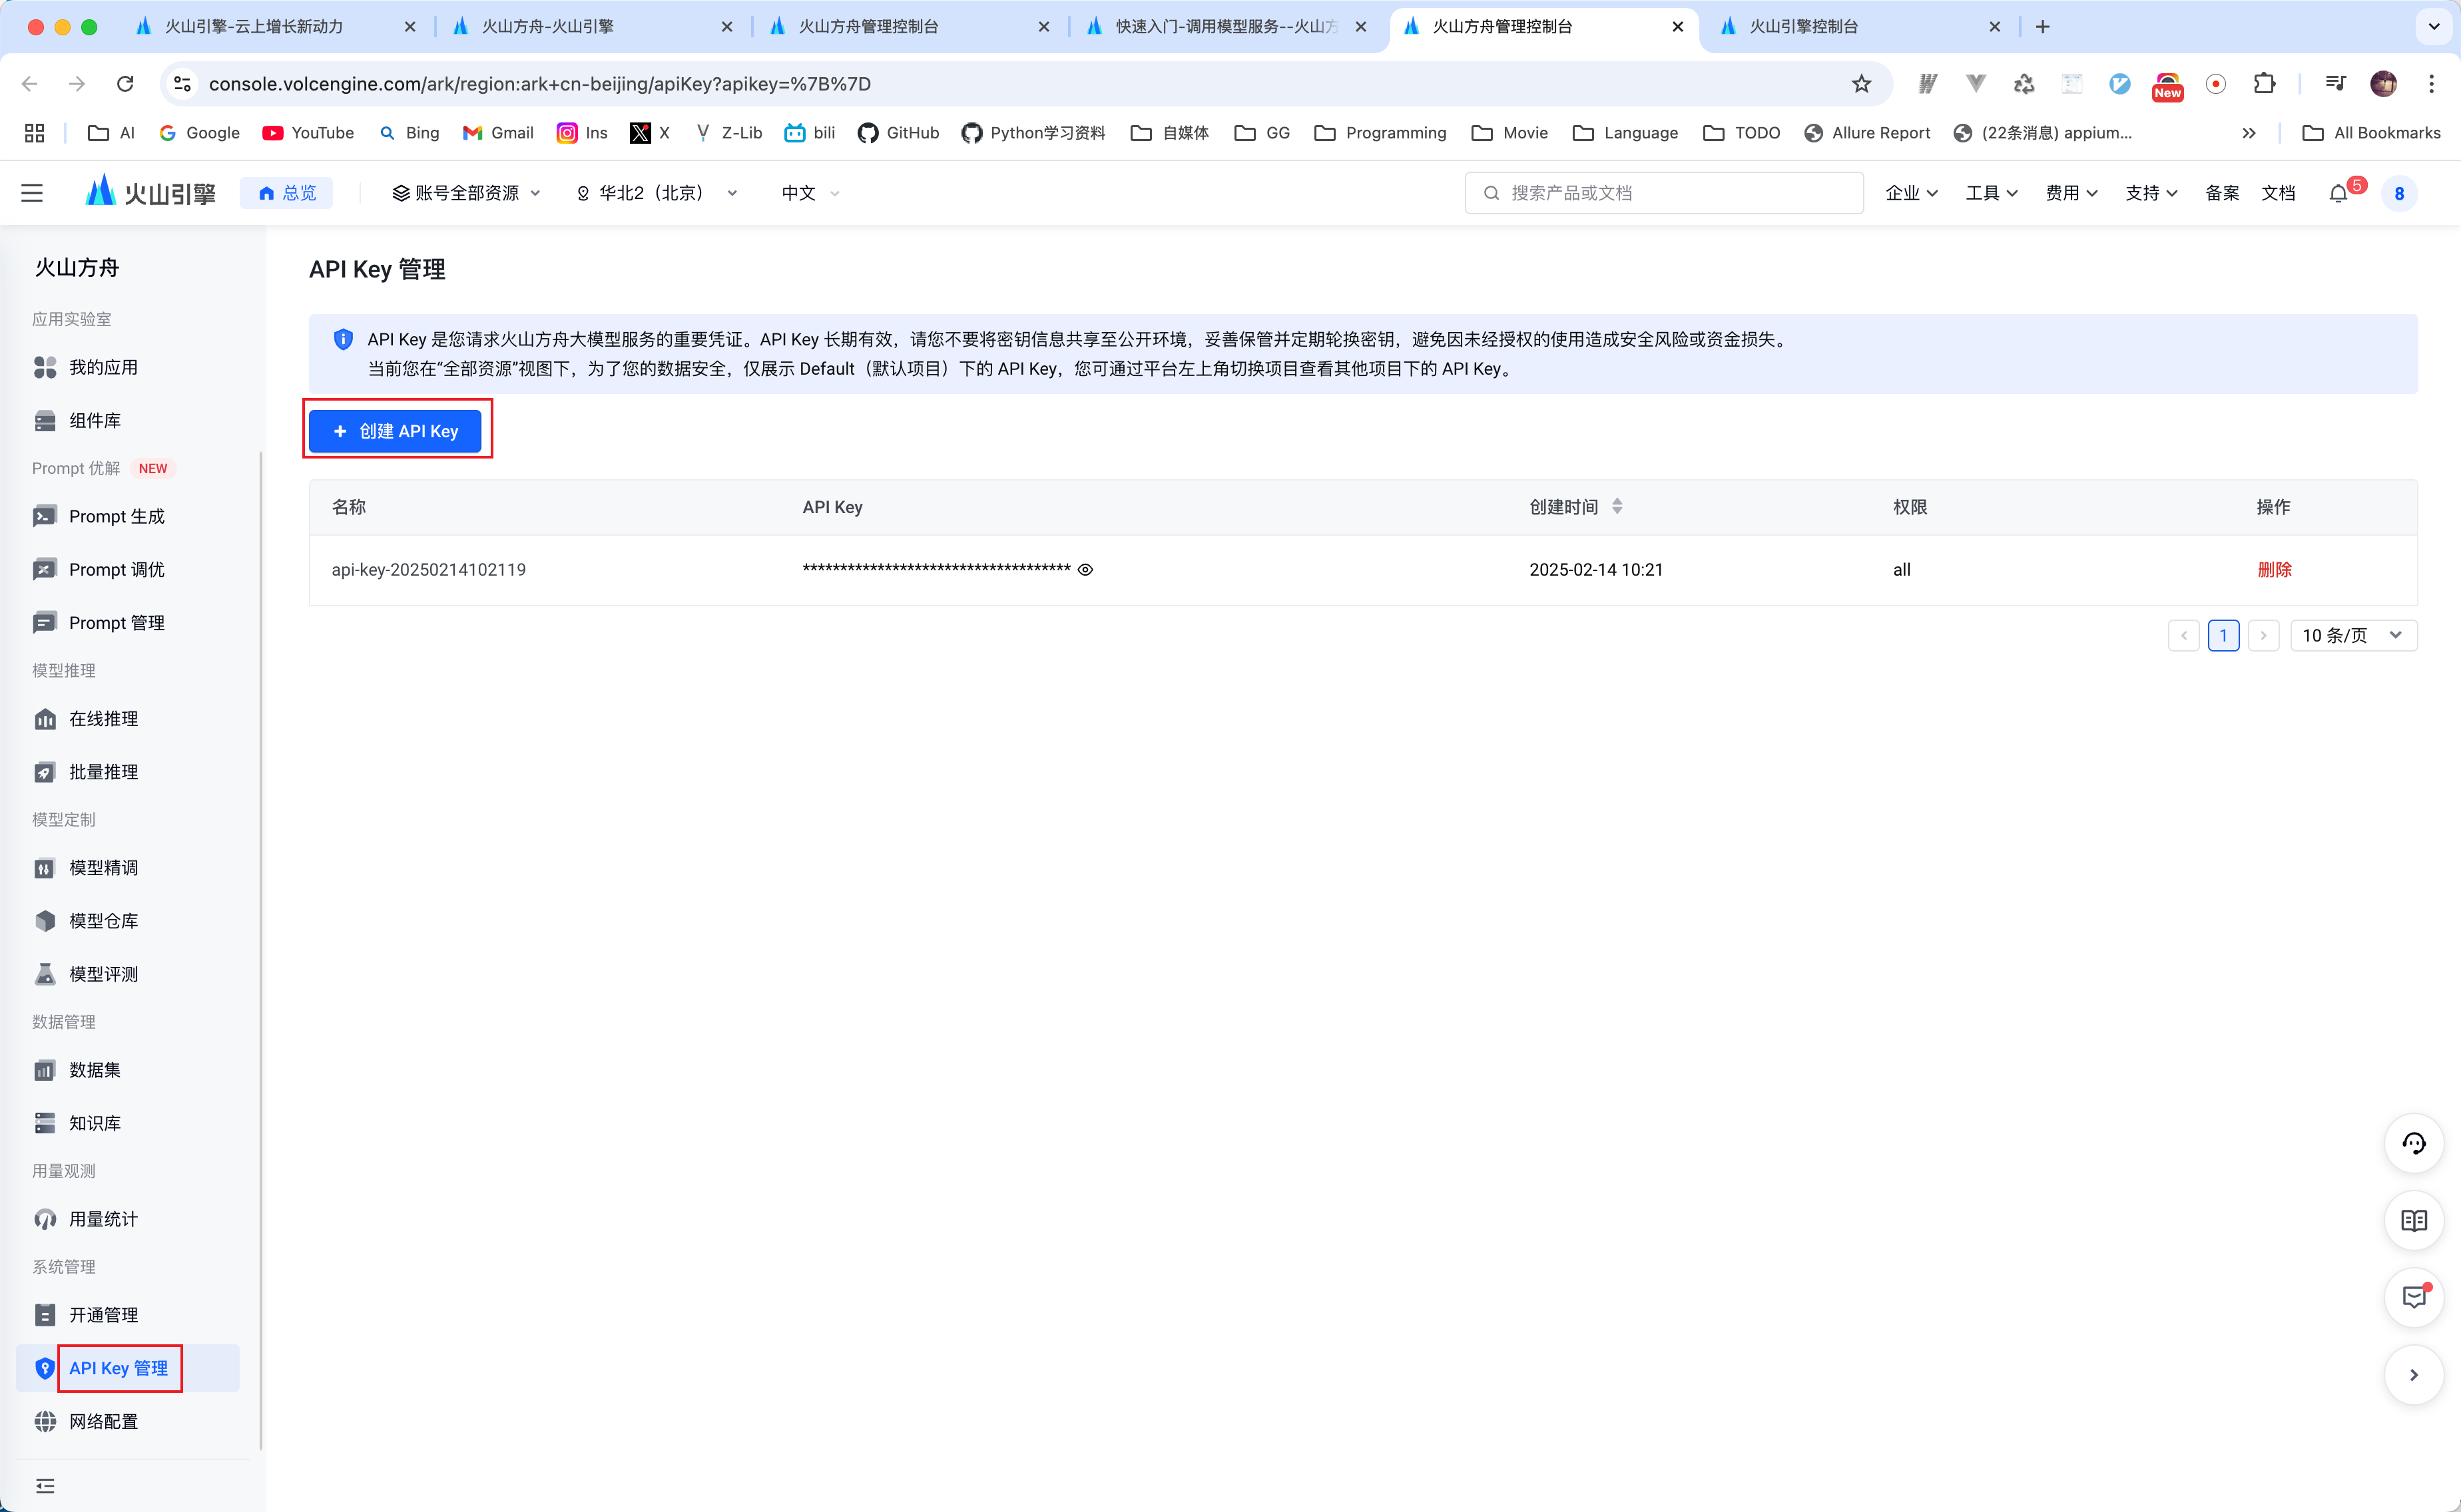The width and height of the screenshot is (2461, 1512).
Task: Open the bili bookmark
Action: tap(810, 133)
